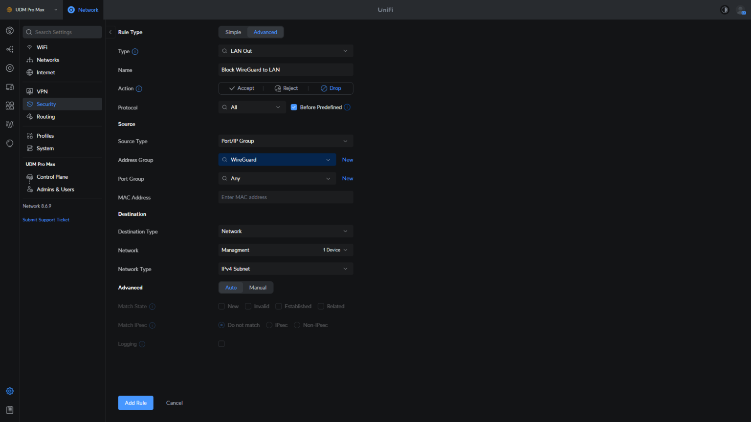Open the Insights icon in the sidebar

(9, 125)
